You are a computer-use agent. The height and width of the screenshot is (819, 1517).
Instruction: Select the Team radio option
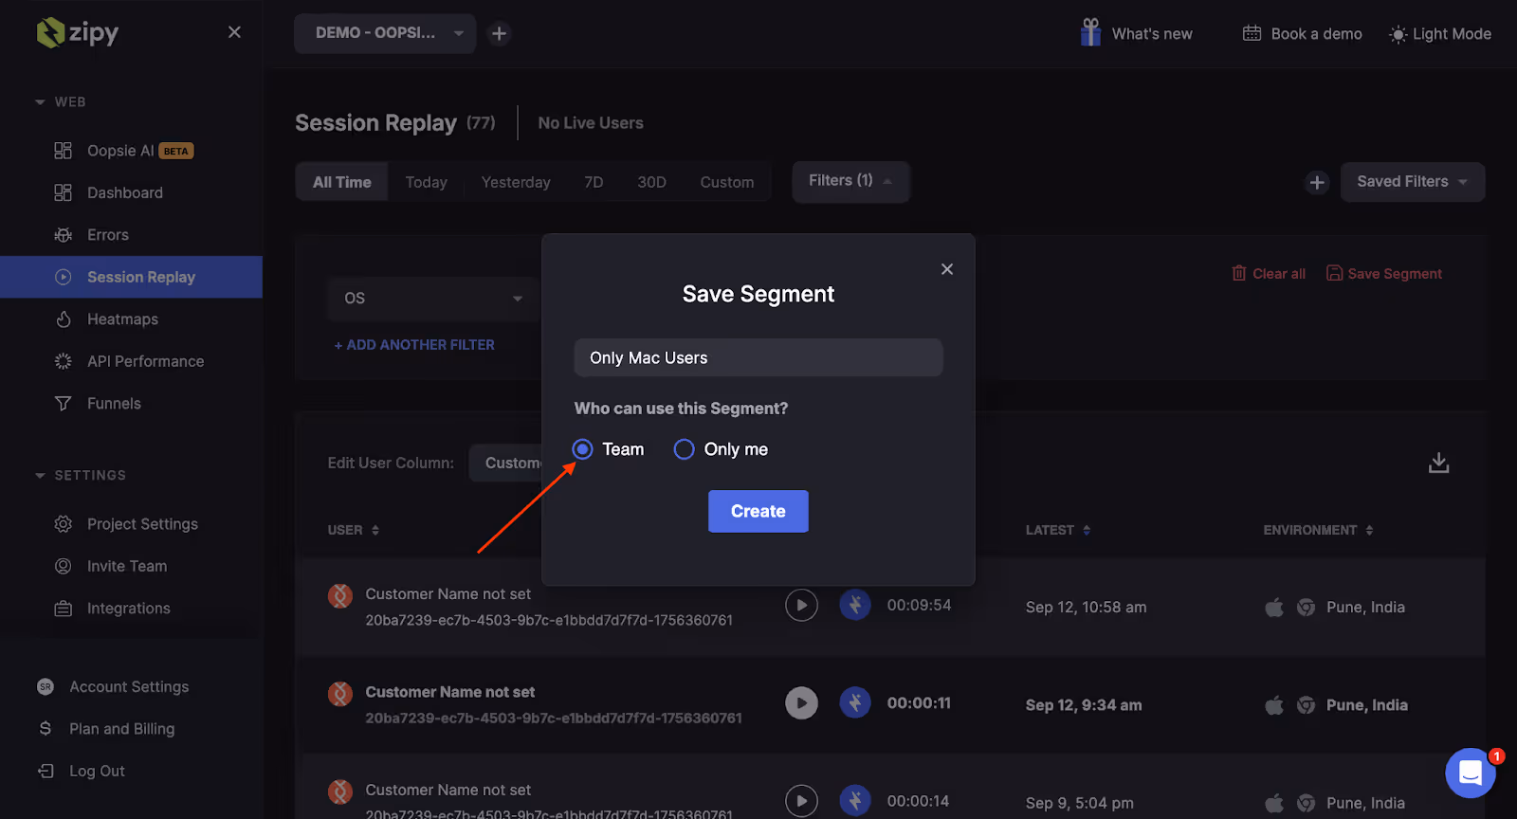(x=582, y=449)
